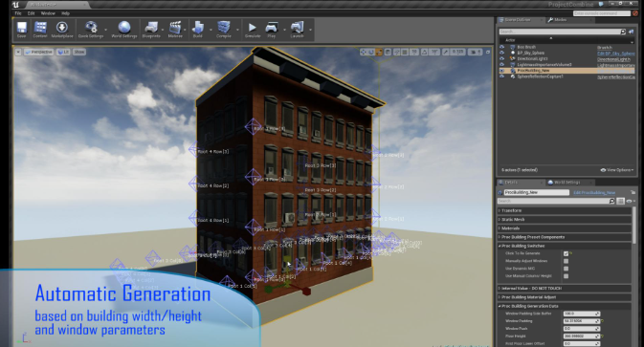Screen dimensions: 644x347
Task: Toggle grid snapping icon in viewport
Action: (x=405, y=52)
